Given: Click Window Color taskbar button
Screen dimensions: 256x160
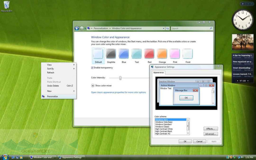Looking at the screenshot, I should click(x=43, y=158).
